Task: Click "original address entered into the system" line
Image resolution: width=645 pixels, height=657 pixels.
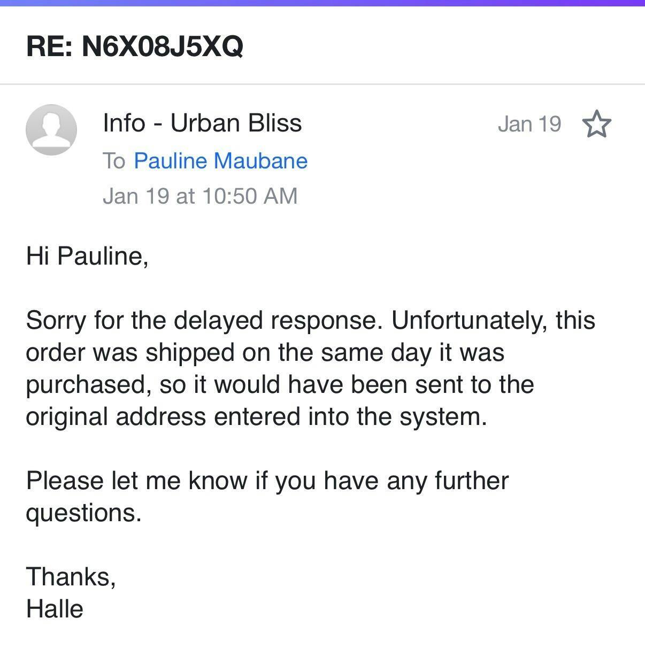Action: 256,416
